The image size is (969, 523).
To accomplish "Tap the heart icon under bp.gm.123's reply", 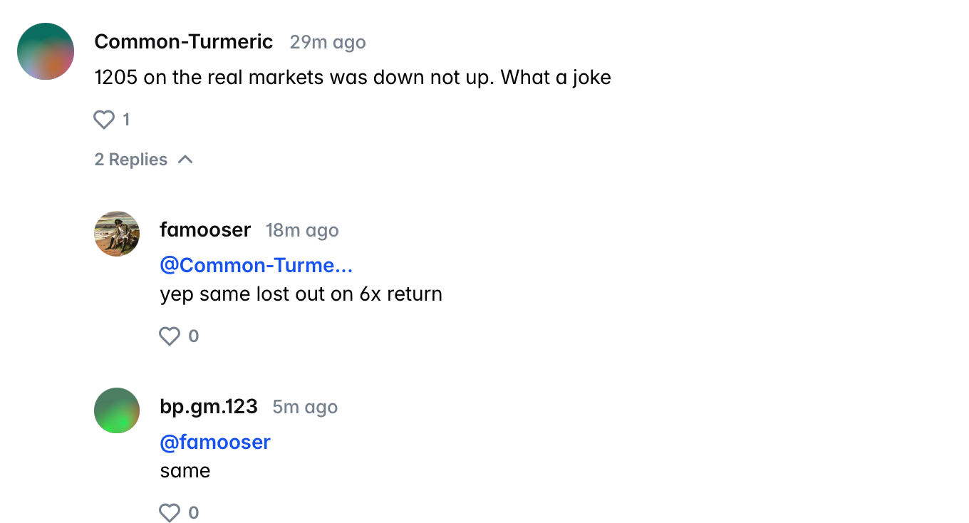I will [x=170, y=512].
